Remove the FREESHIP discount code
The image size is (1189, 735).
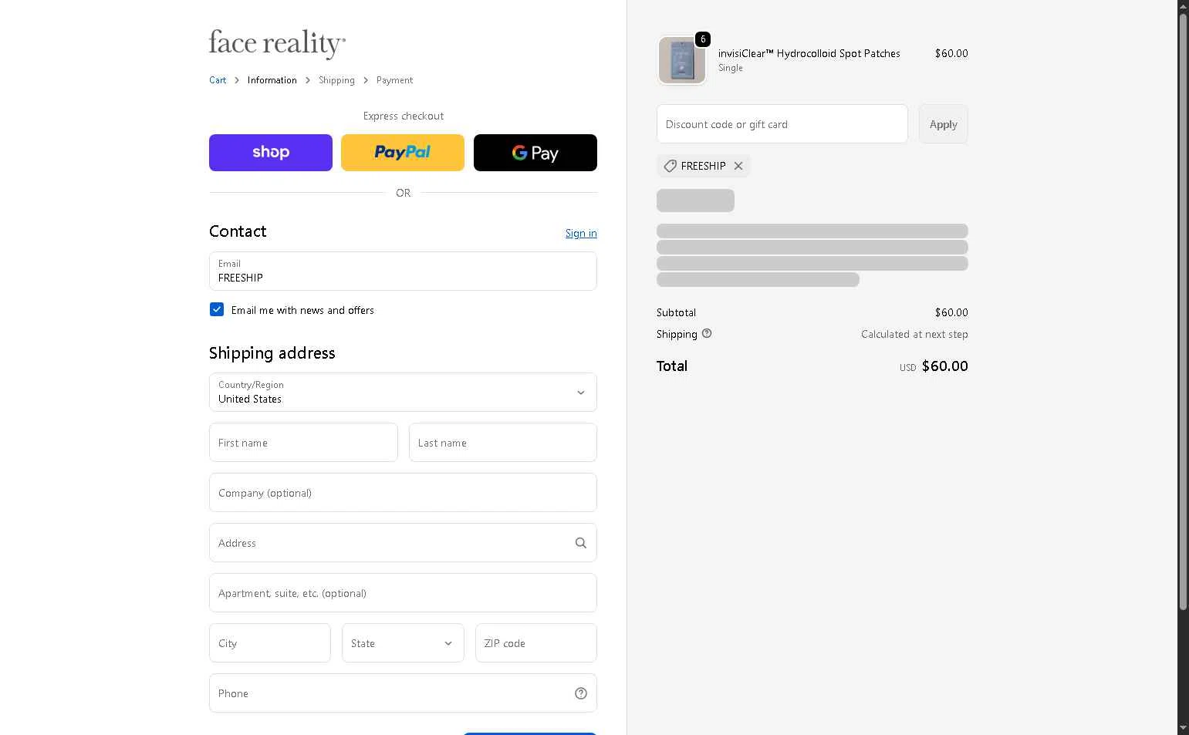pyautogui.click(x=738, y=166)
